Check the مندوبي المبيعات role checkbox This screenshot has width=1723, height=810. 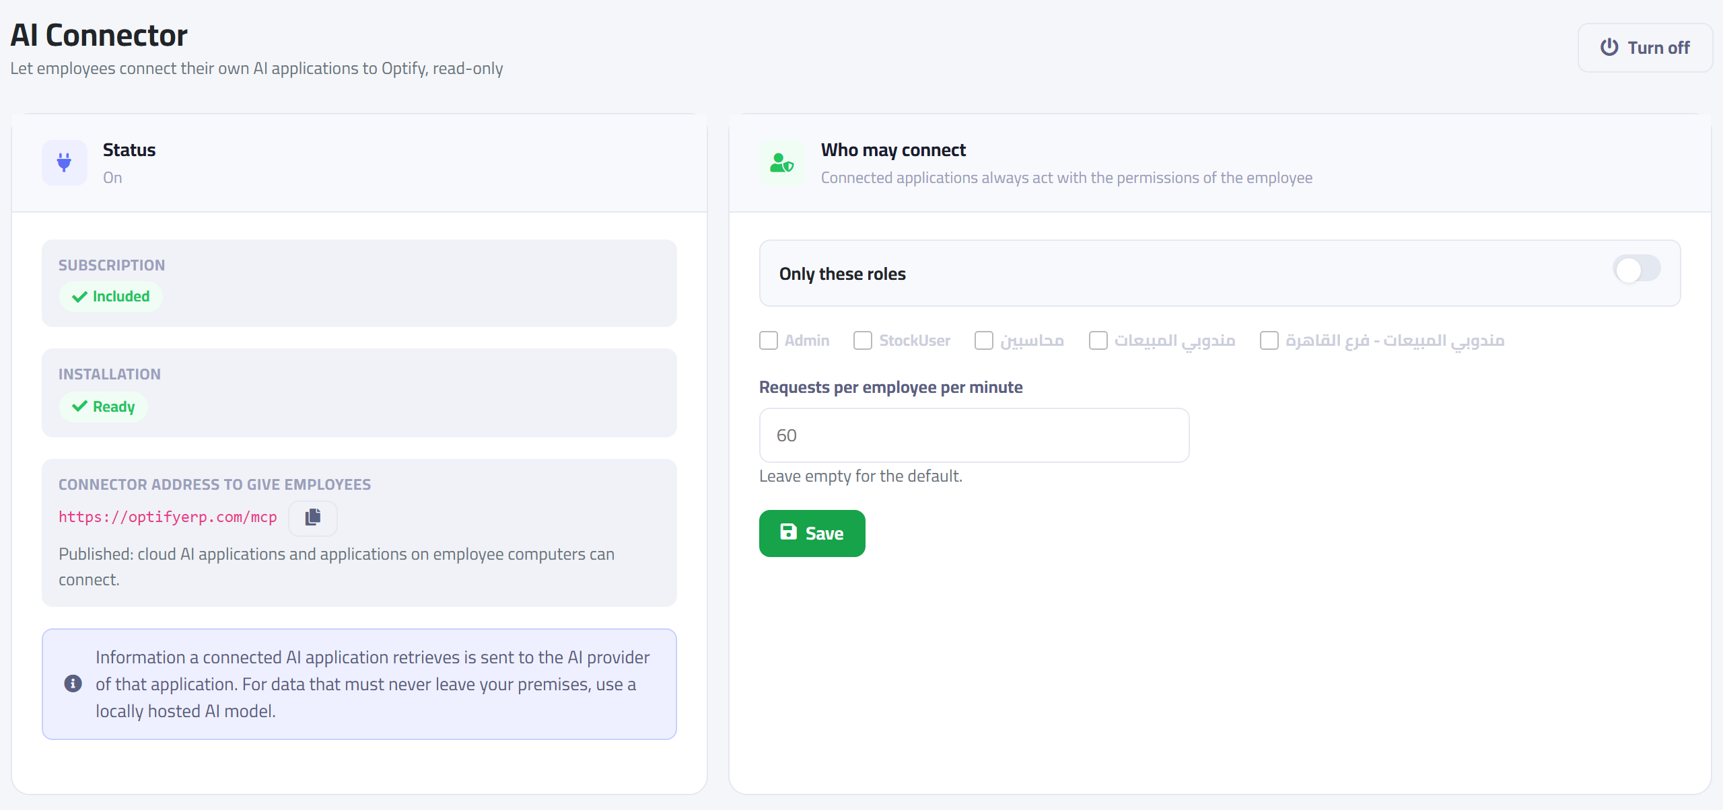[x=1098, y=340]
